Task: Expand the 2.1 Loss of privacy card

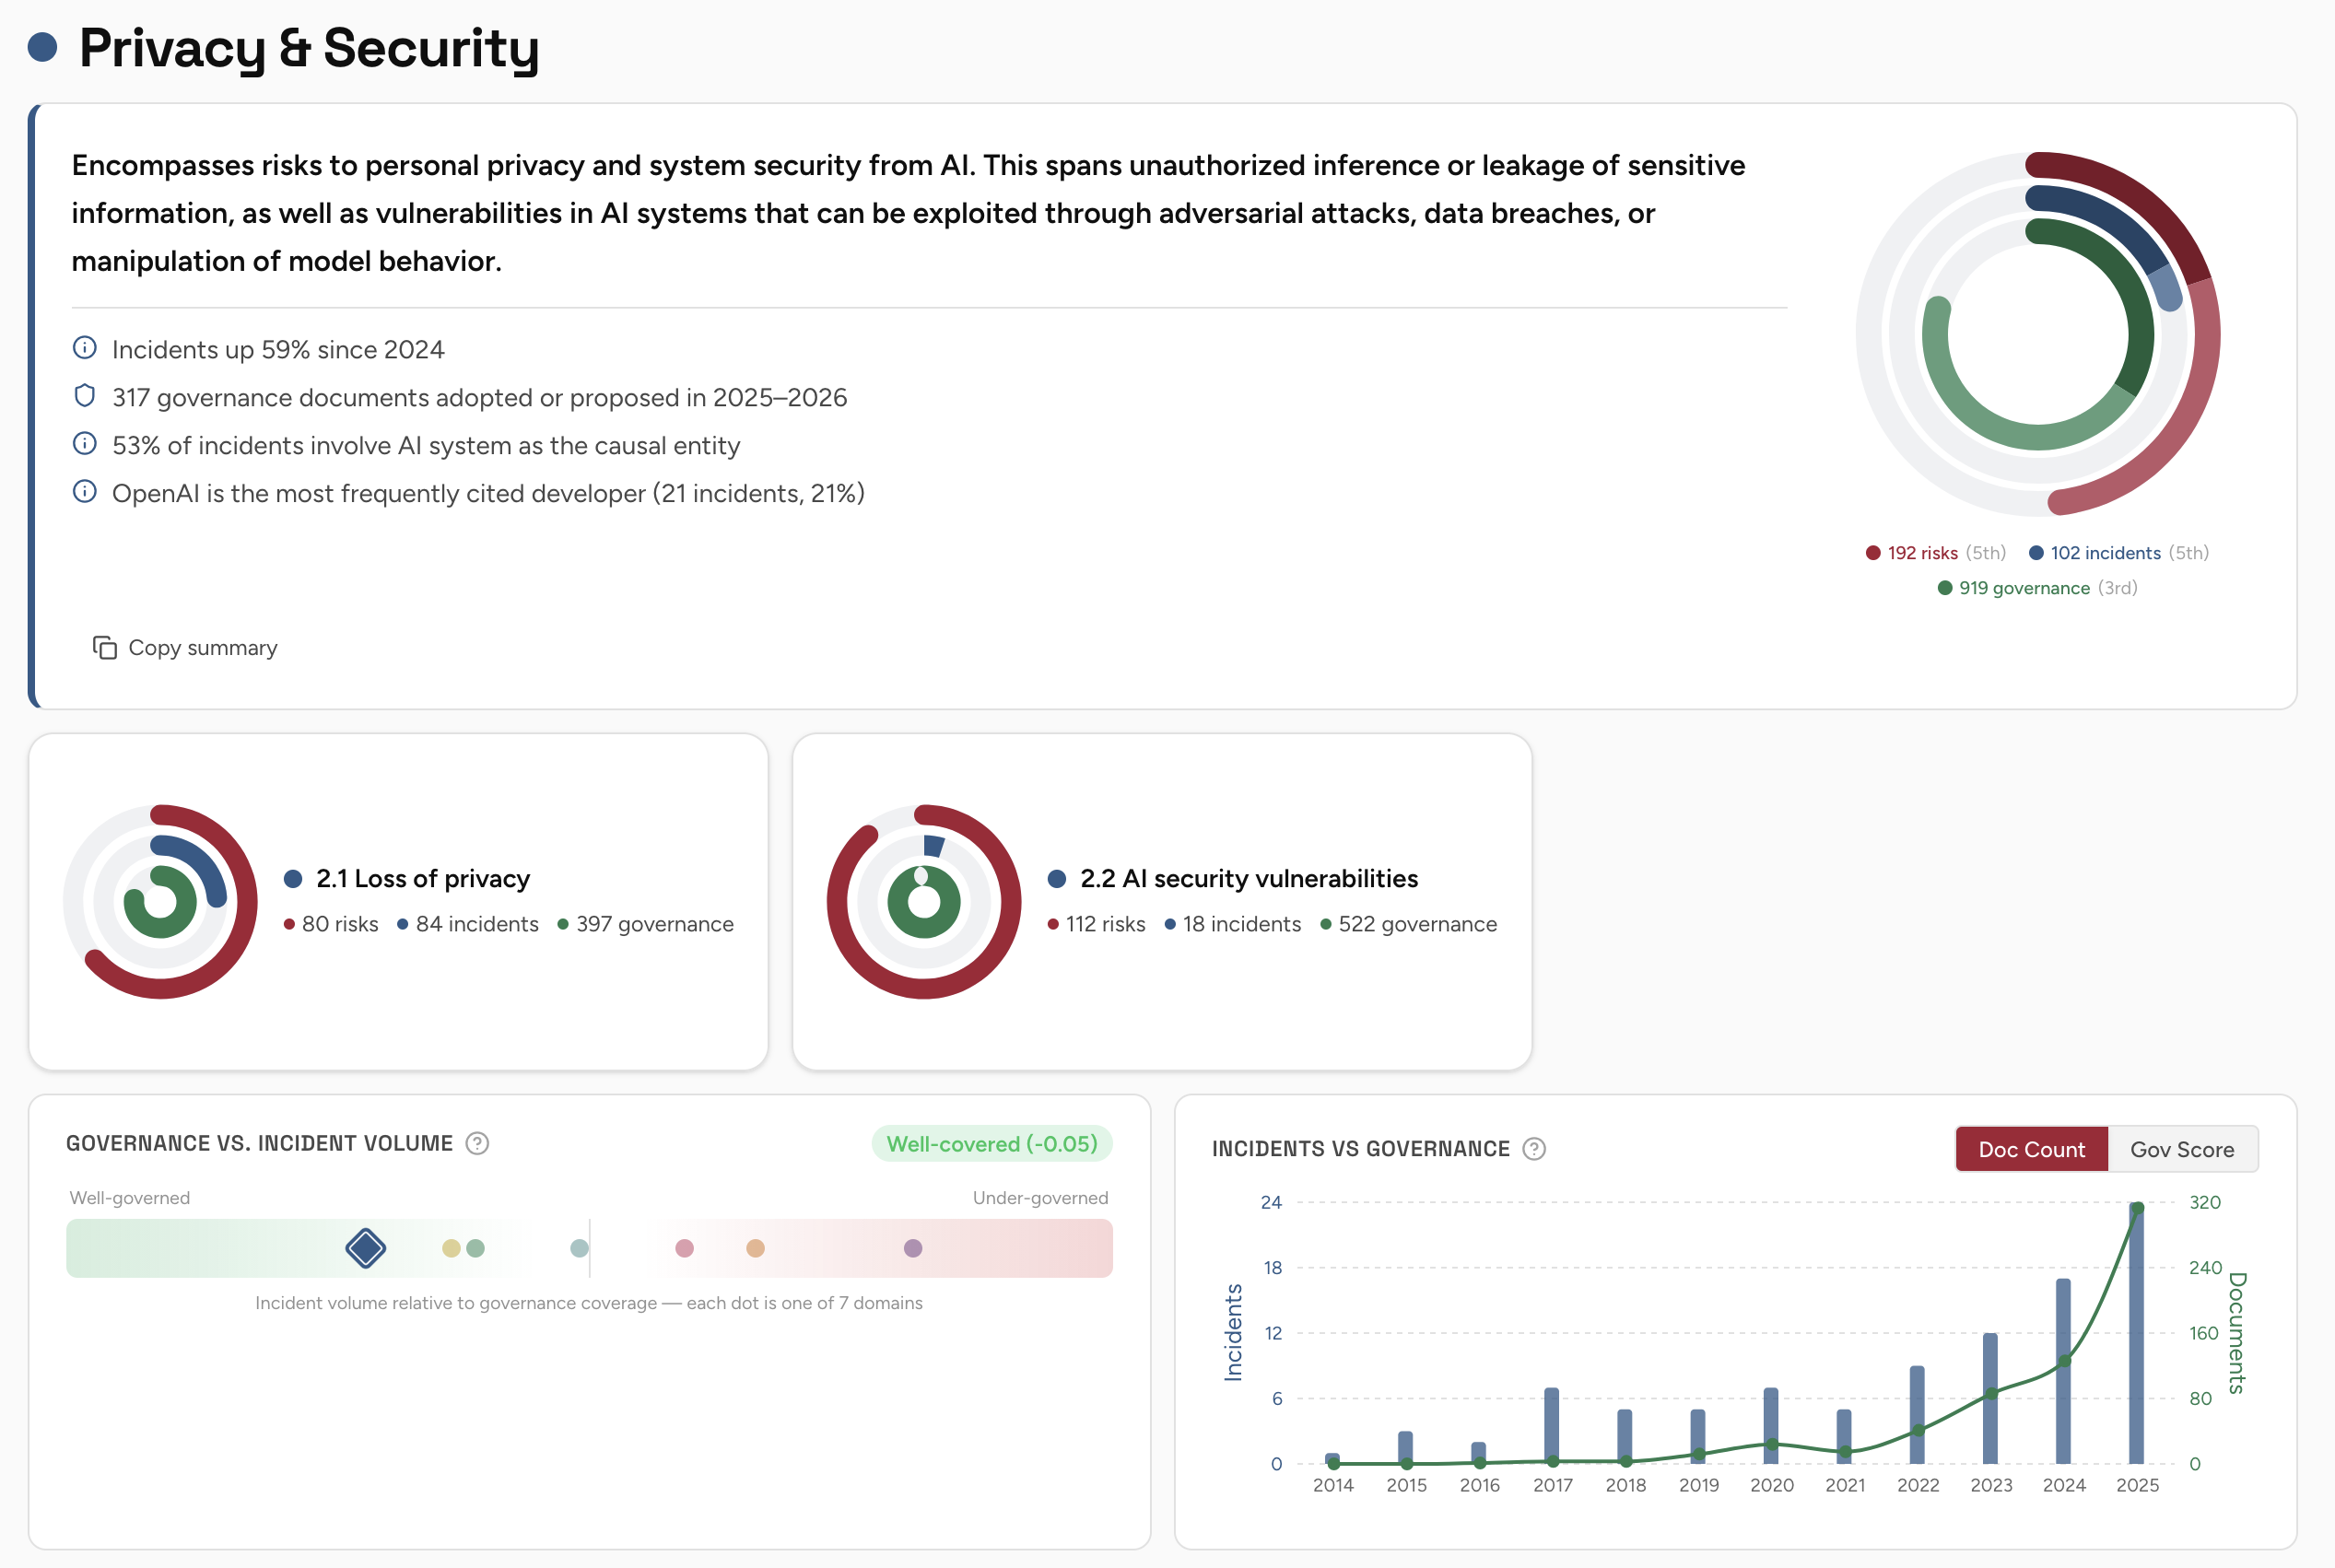Action: 422,878
